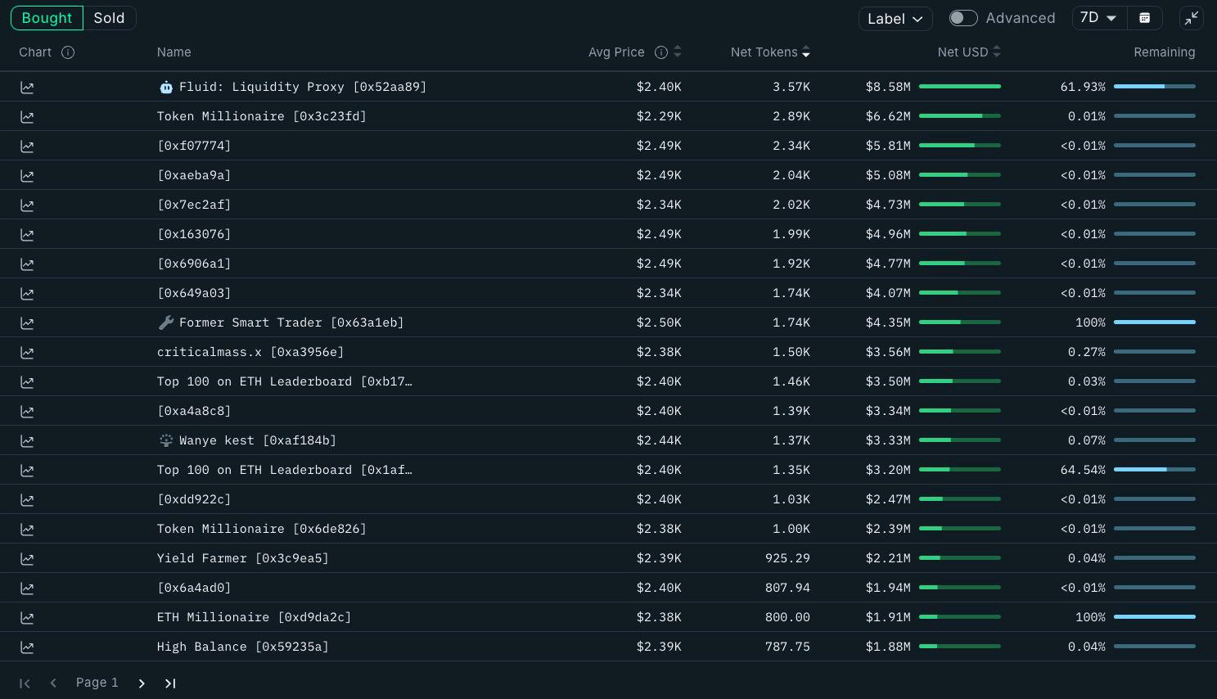Sort by the Net USD column arrows
Image resolution: width=1217 pixels, height=699 pixels.
point(996,52)
